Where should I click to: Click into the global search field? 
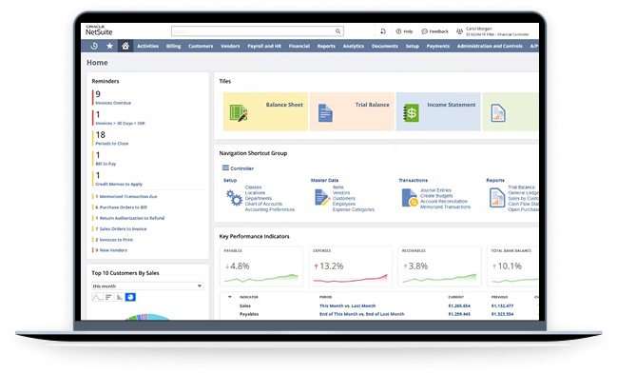click(253, 31)
